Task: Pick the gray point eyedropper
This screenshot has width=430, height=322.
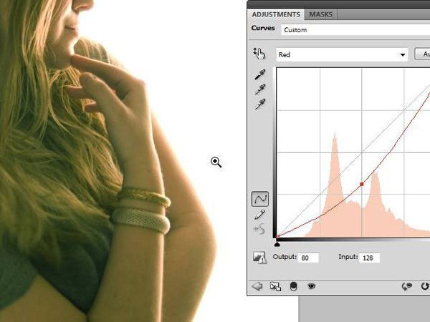Action: tap(260, 89)
